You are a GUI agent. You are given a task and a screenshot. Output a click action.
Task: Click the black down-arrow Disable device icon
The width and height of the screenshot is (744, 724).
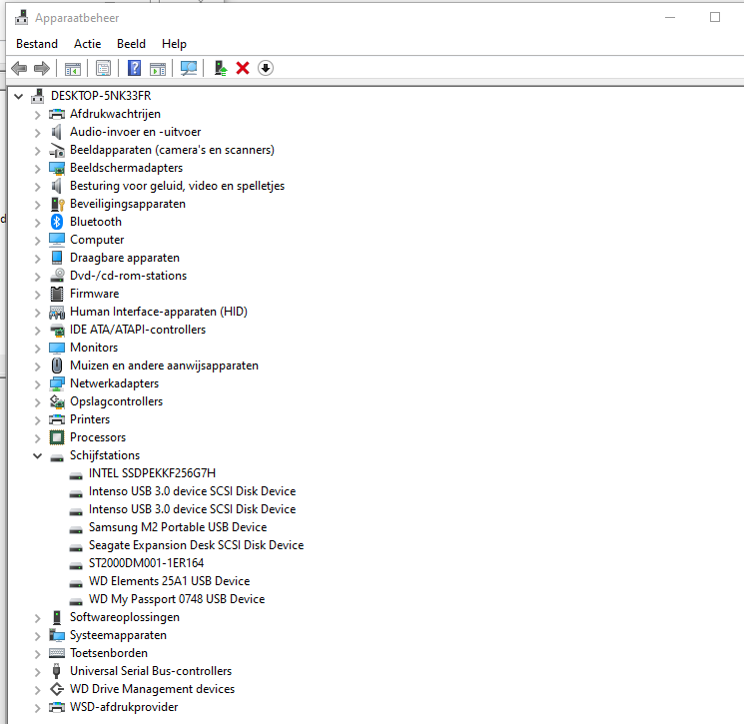coord(266,68)
